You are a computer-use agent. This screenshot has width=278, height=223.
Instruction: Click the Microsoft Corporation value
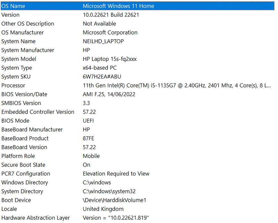point(110,32)
